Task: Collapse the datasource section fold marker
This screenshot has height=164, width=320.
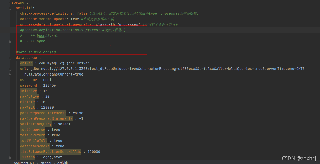Action: (10, 58)
